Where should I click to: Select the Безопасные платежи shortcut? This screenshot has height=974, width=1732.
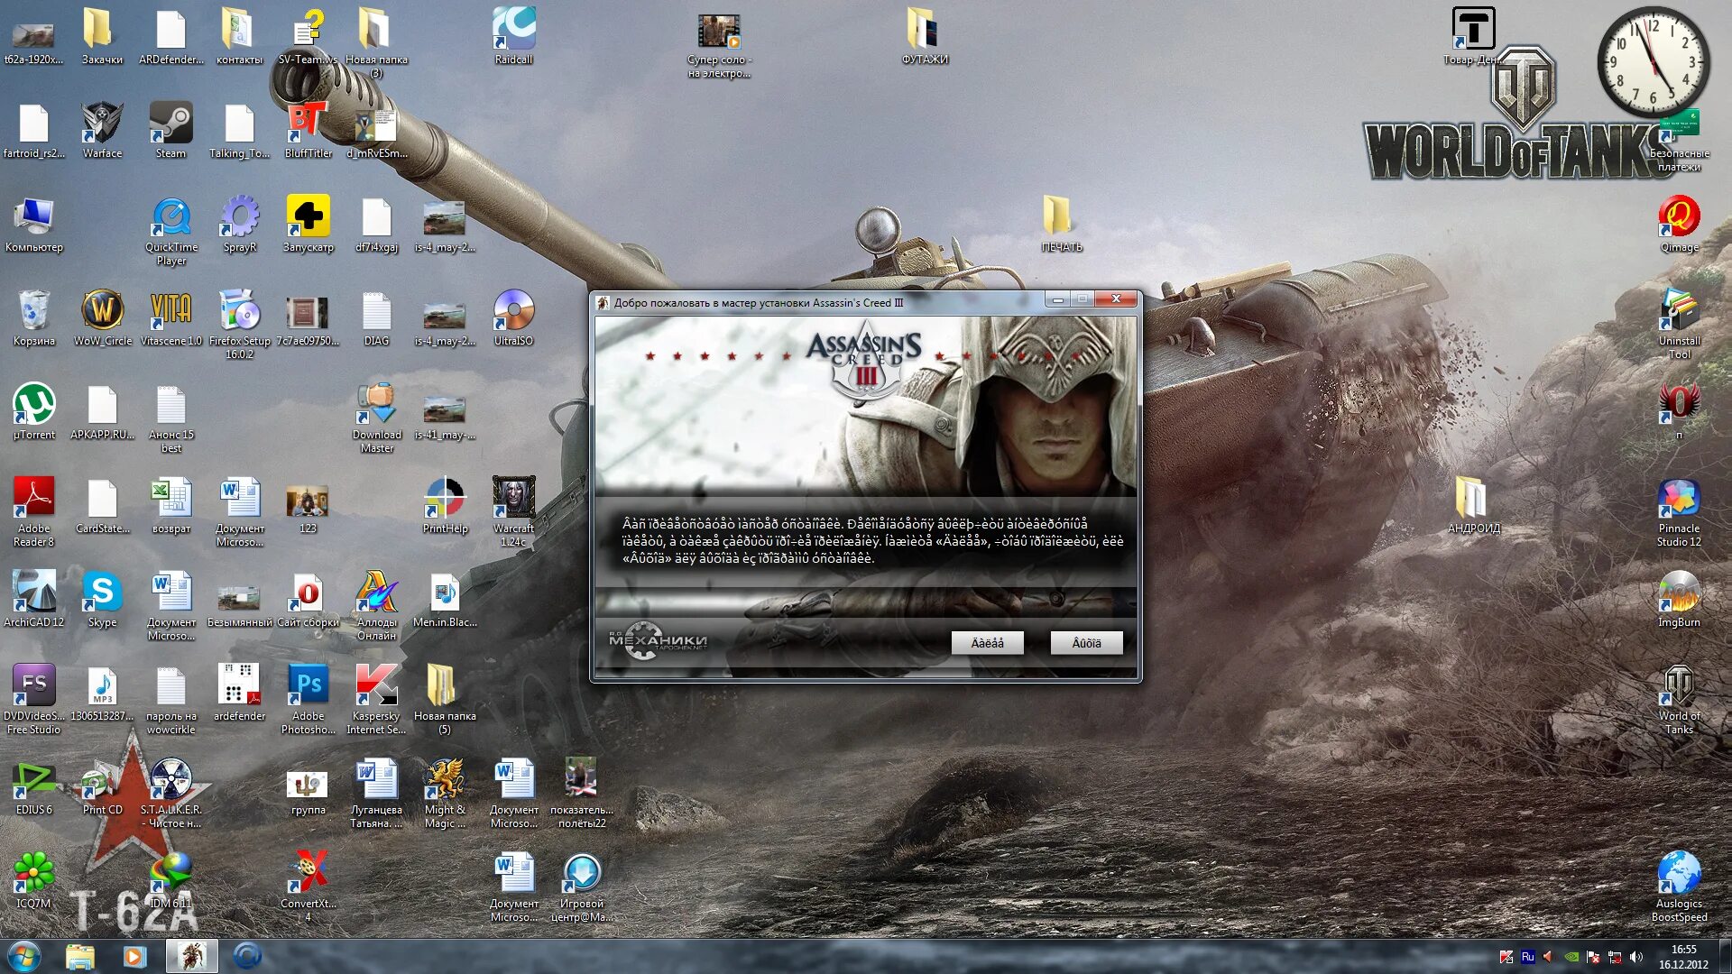(1679, 142)
